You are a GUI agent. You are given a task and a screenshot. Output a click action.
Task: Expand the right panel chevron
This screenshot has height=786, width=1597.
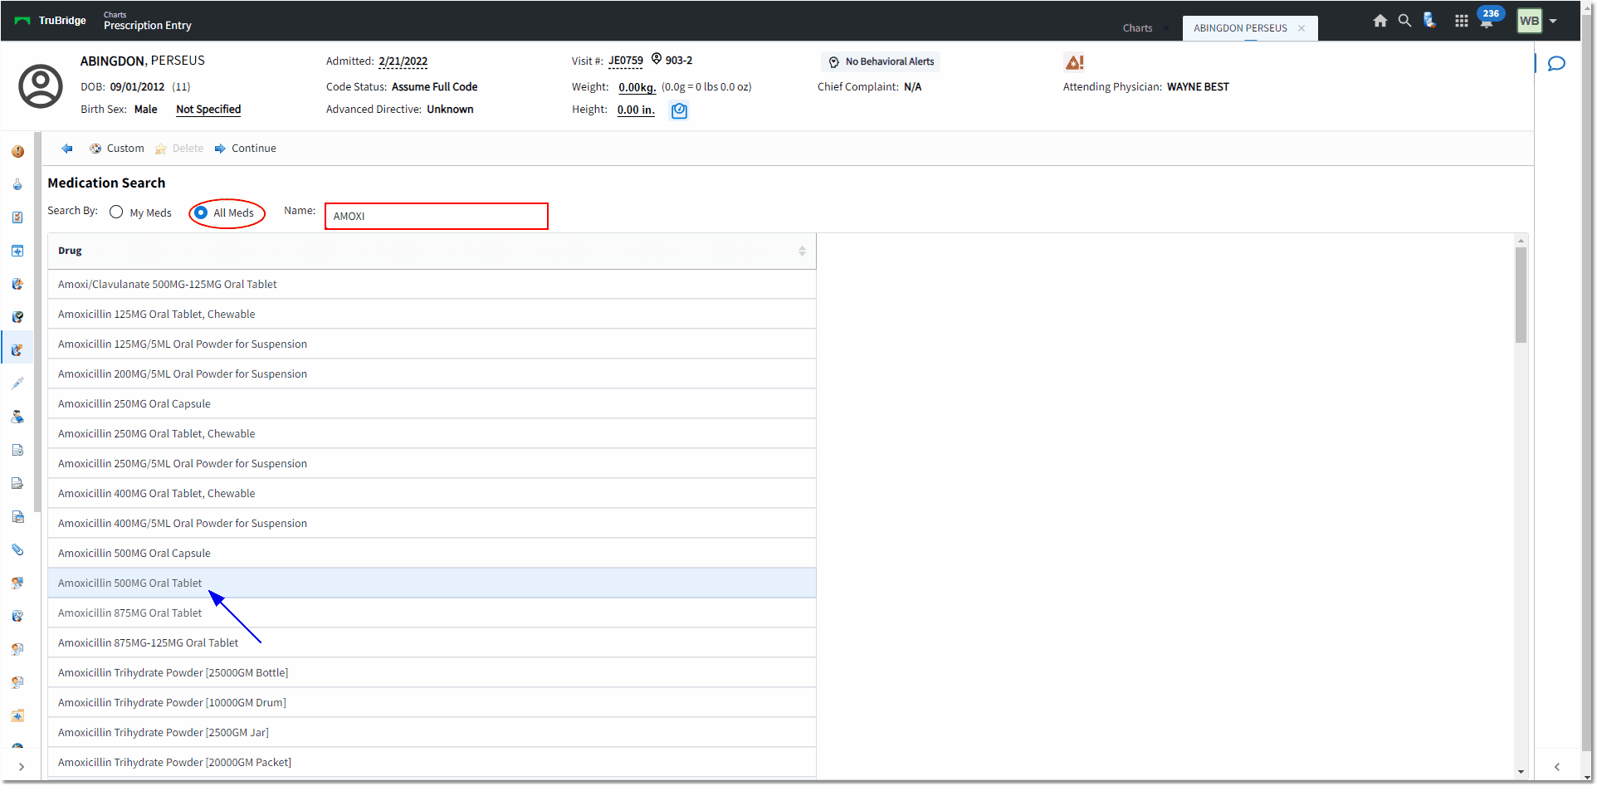pos(1557,767)
